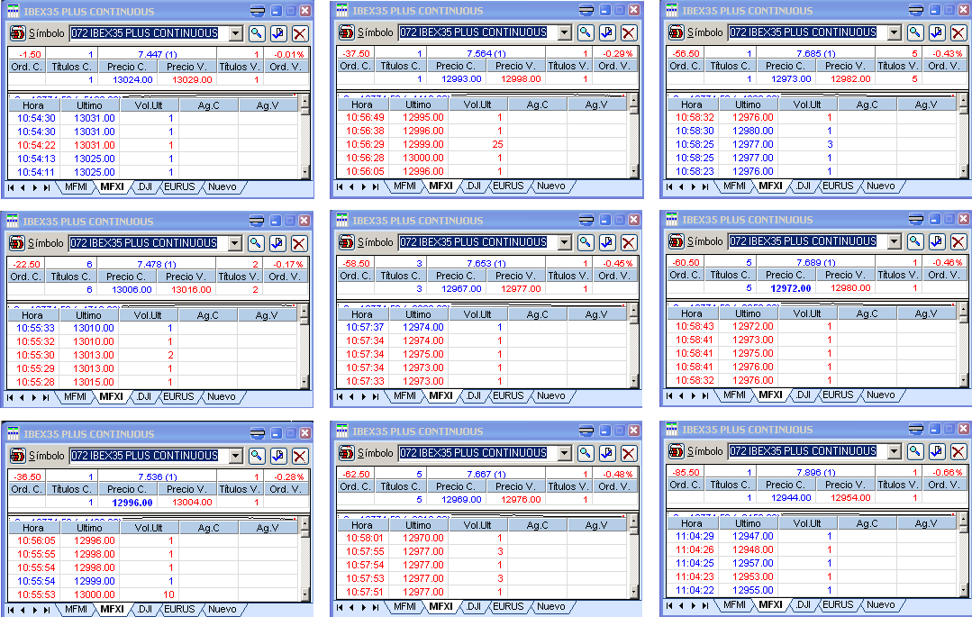Click the red Símbolo icon in the -0.01% window
This screenshot has height=617, width=972.
18,33
